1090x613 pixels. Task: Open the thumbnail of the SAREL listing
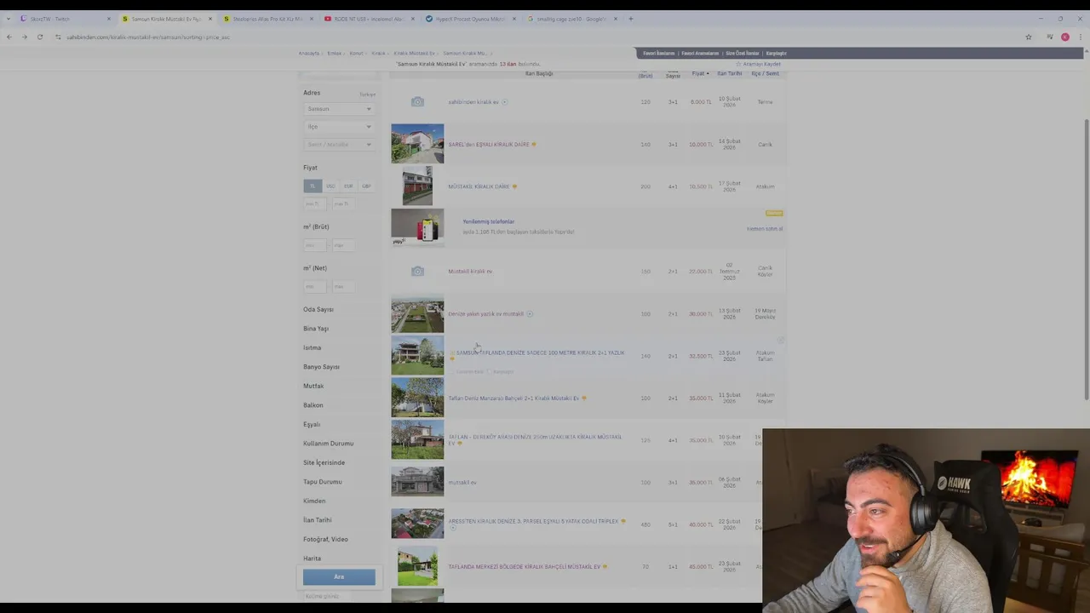click(417, 144)
